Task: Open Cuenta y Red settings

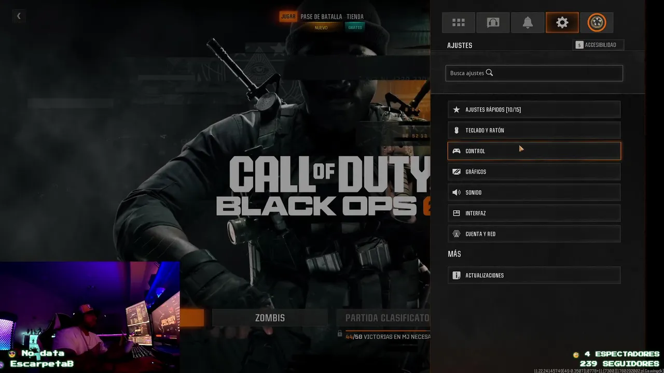Action: pyautogui.click(x=534, y=234)
